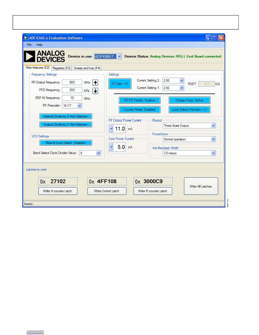Decrease RF output frequency with down arrow
The width and height of the screenshot is (259, 335).
[x=95, y=91]
